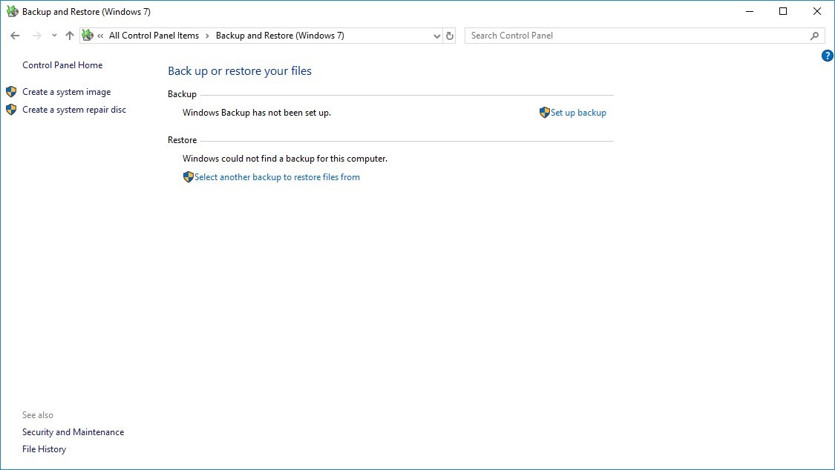Start Set up backup
This screenshot has width=835, height=470.
578,113
